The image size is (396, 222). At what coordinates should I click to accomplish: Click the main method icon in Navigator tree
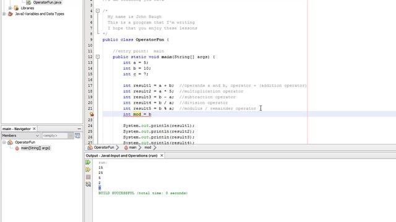tap(17, 148)
